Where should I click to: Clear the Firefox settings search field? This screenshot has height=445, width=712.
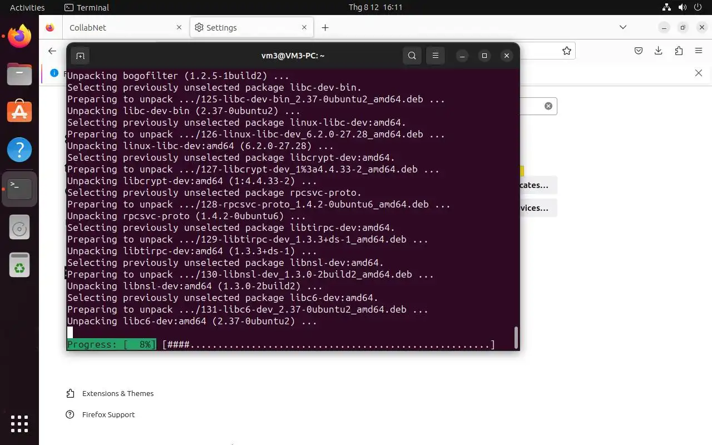(x=548, y=106)
